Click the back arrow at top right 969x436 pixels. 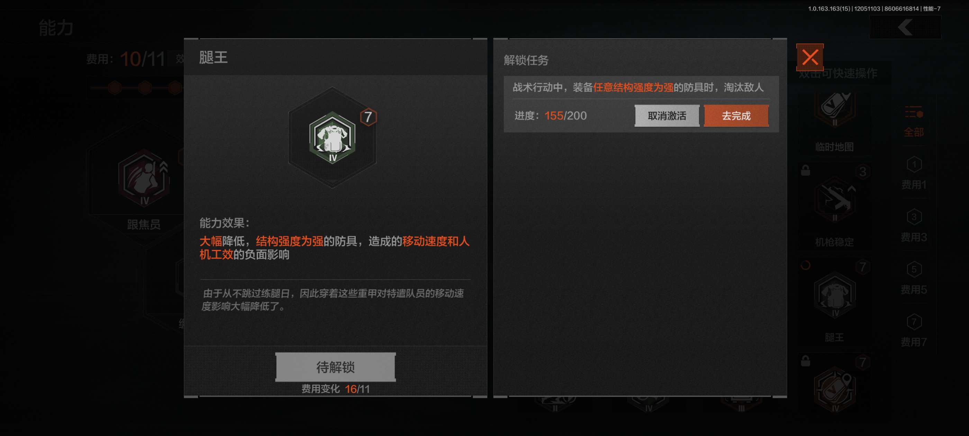(905, 27)
